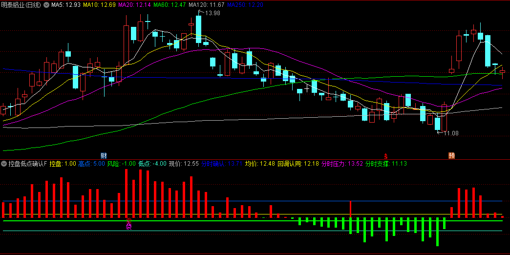Viewport: 510px width, 255px height.
Task: Click the 控盘低点确认F indicator name
Action: [x=28, y=163]
